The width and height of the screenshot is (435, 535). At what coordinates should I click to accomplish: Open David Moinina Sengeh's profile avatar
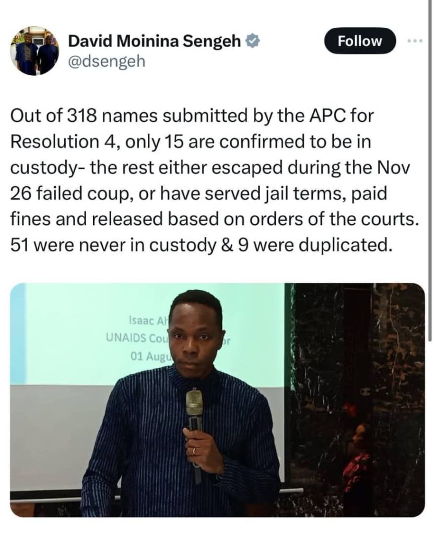(34, 51)
